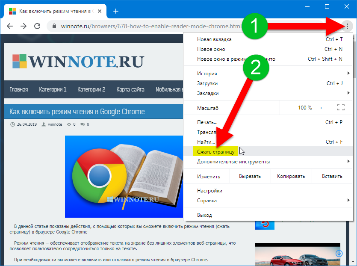
Task: Click the Chrome and book article image
Action: point(124,177)
